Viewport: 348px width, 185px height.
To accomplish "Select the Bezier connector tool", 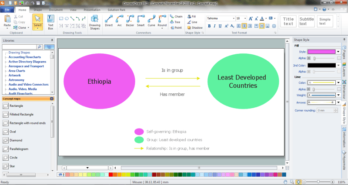I will [x=130, y=21].
